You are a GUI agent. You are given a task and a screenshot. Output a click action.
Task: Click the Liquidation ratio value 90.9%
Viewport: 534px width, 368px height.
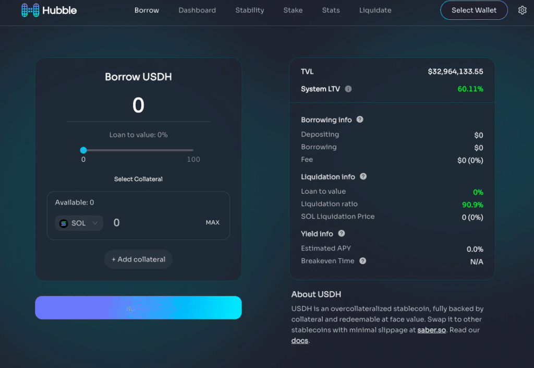(472, 205)
